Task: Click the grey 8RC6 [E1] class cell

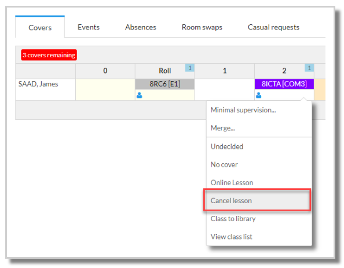Action: coord(164,84)
